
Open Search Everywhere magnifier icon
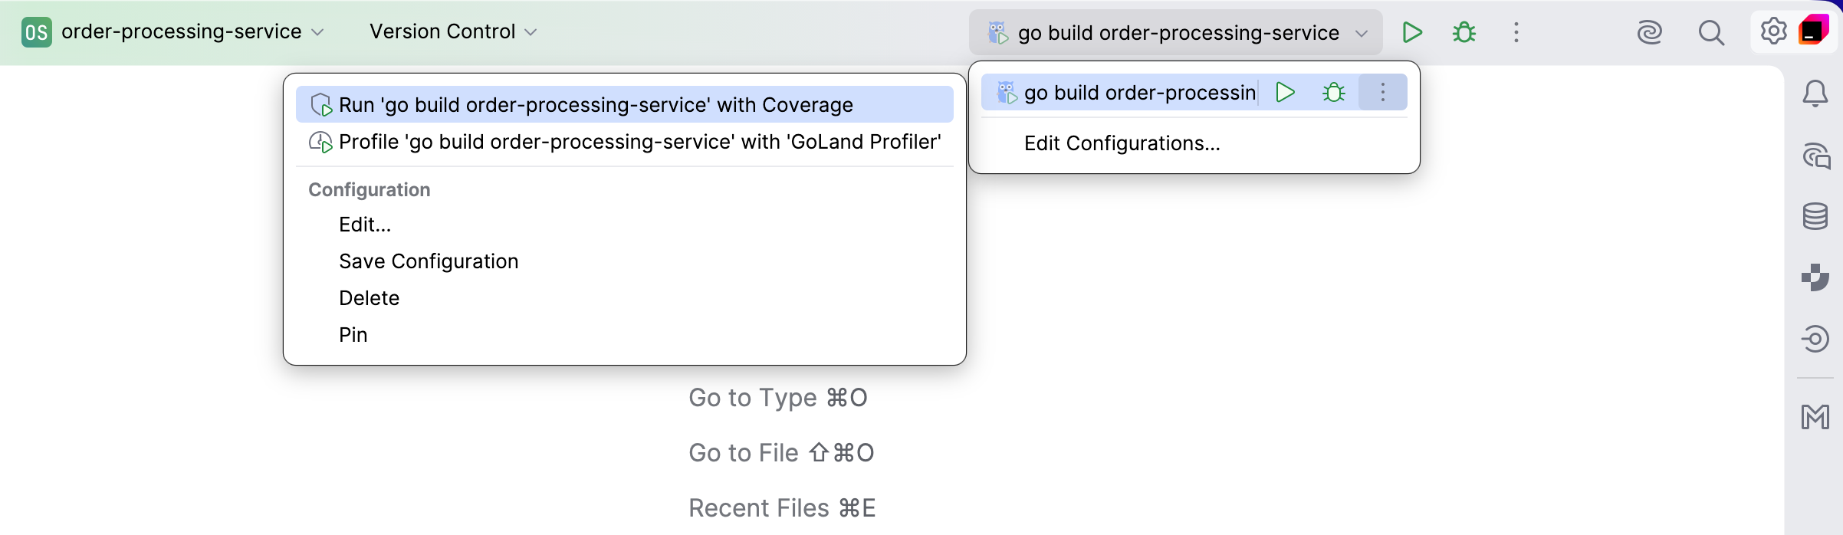coord(1710,32)
